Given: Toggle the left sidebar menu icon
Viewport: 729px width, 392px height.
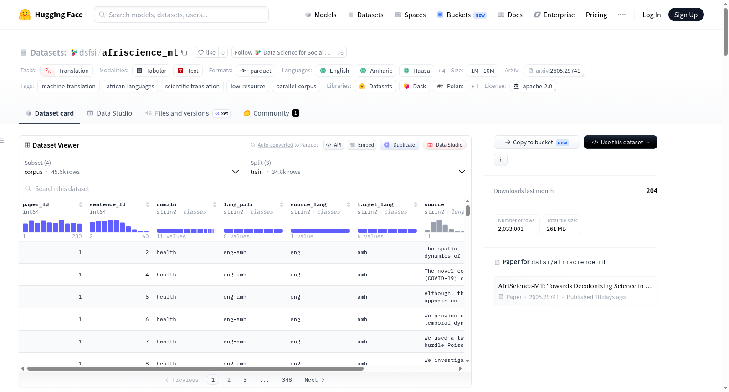Looking at the screenshot, I should 2,141.
